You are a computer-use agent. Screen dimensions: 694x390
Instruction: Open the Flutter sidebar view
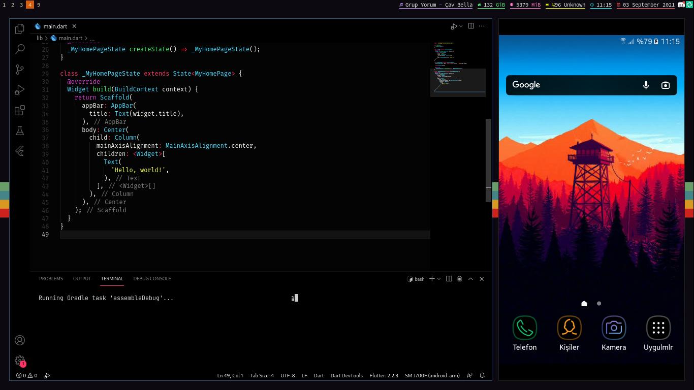[x=20, y=151]
